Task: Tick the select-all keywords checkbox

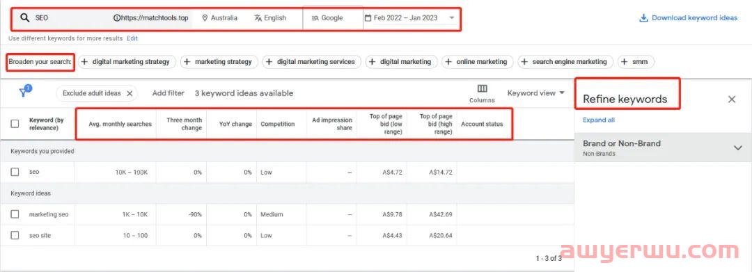Action: click(x=15, y=124)
